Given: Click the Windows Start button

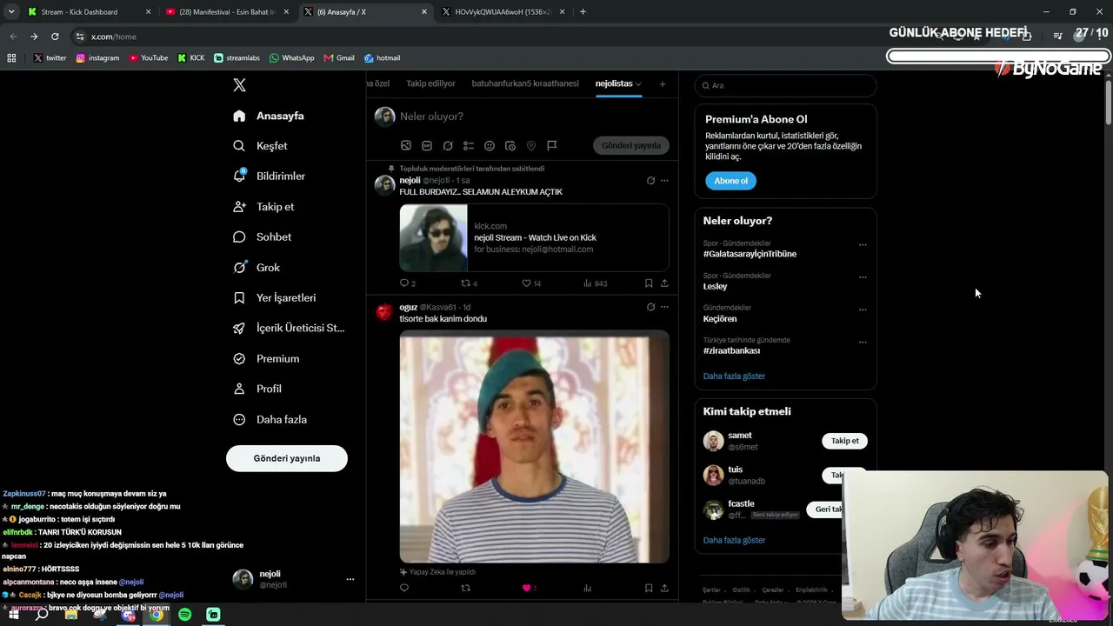Looking at the screenshot, I should click(x=14, y=615).
